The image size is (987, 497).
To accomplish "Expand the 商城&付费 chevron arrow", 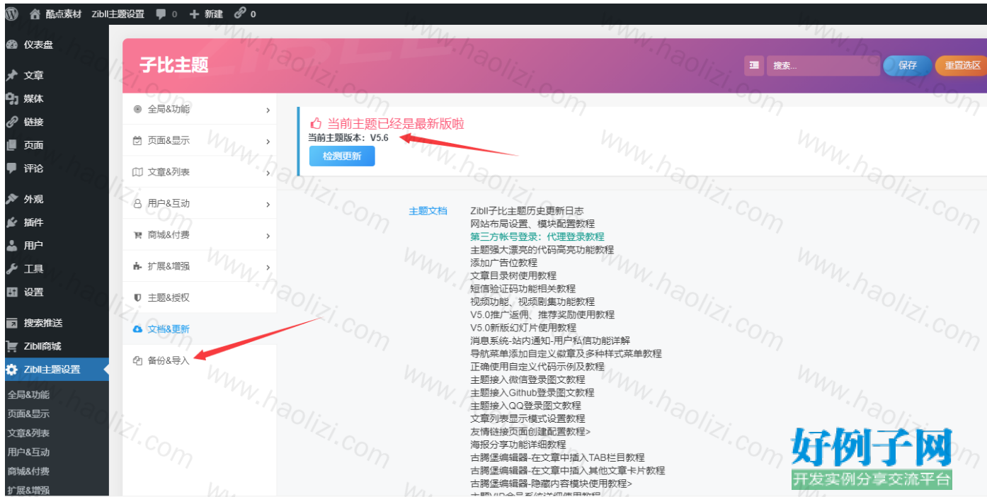I will [x=268, y=236].
